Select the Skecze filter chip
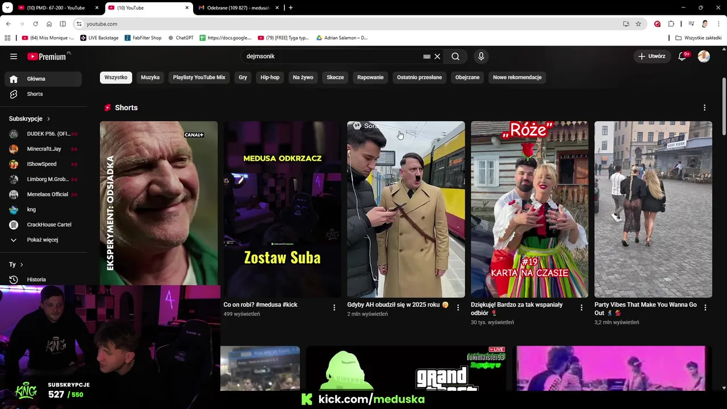This screenshot has width=727, height=409. point(335,77)
